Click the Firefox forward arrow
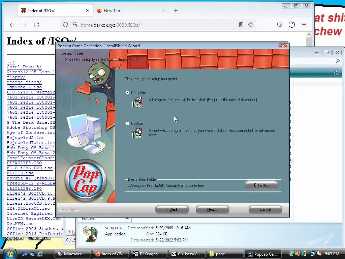This screenshot has width=345, height=259. [x=24, y=25]
